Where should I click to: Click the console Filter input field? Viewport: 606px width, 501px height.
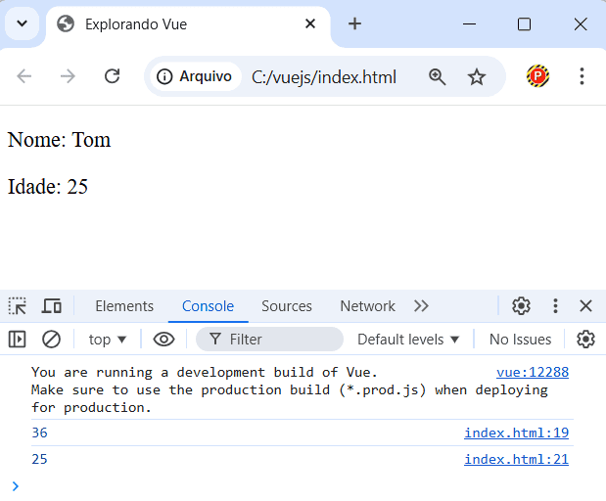click(x=279, y=340)
